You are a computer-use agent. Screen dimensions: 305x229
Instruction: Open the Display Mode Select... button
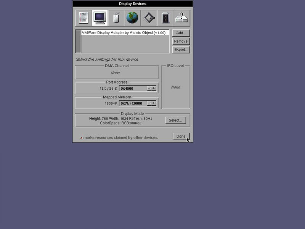175,120
